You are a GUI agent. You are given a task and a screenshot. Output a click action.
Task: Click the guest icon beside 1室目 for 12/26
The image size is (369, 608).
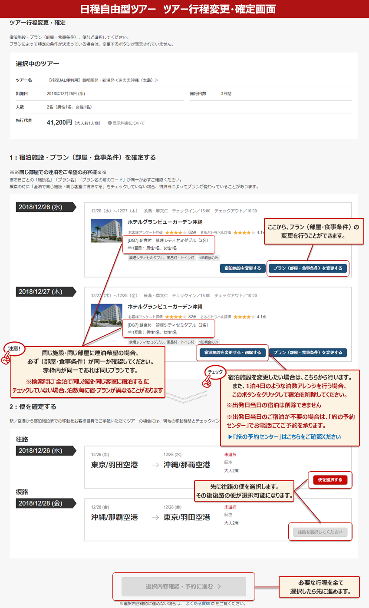pyautogui.click(x=130, y=248)
